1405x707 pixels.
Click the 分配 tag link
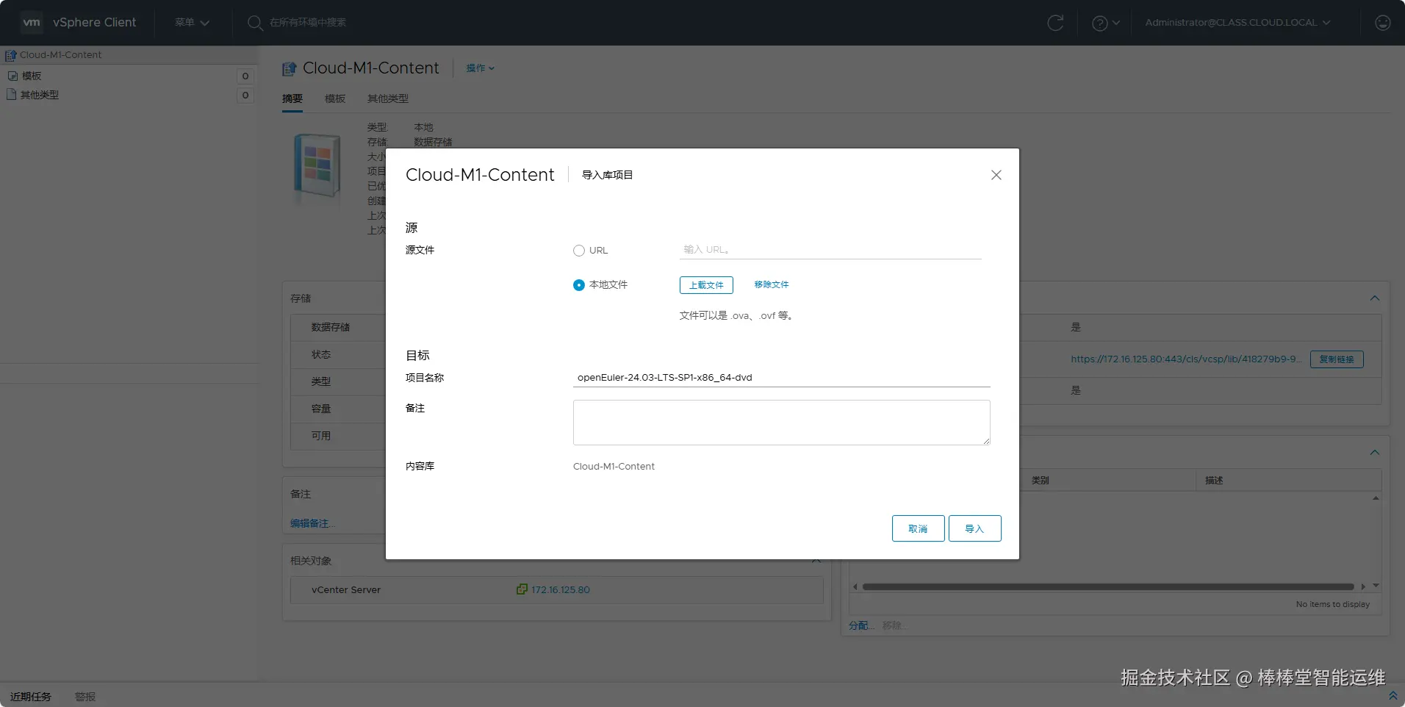(860, 625)
